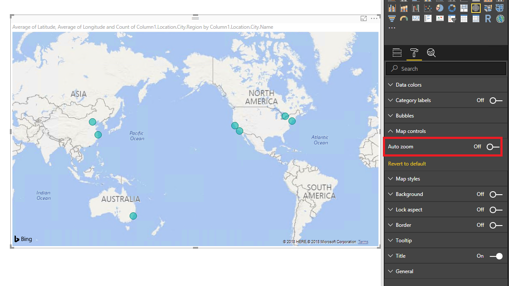The height and width of the screenshot is (286, 509).
Task: Turn on Category labels switch
Action: coord(496,100)
